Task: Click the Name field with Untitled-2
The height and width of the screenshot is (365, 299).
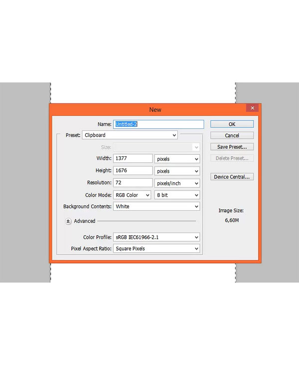Action: [x=158, y=124]
